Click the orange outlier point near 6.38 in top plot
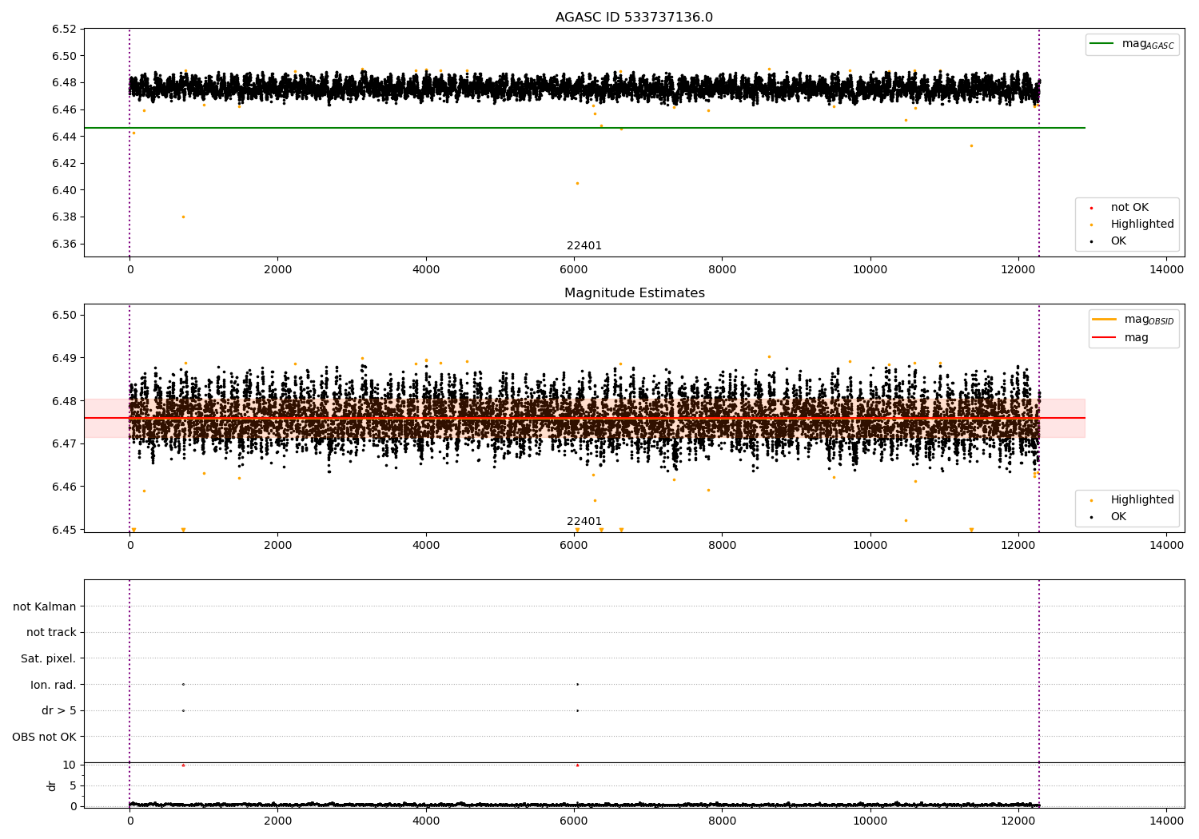 (x=183, y=217)
